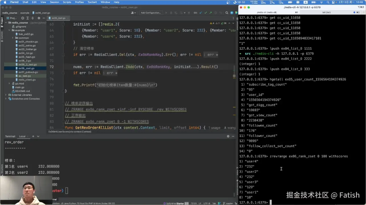Open Project panel settings gear
Image resolution: width=366 pixels, height=205 pixels.
(x=39, y=18)
